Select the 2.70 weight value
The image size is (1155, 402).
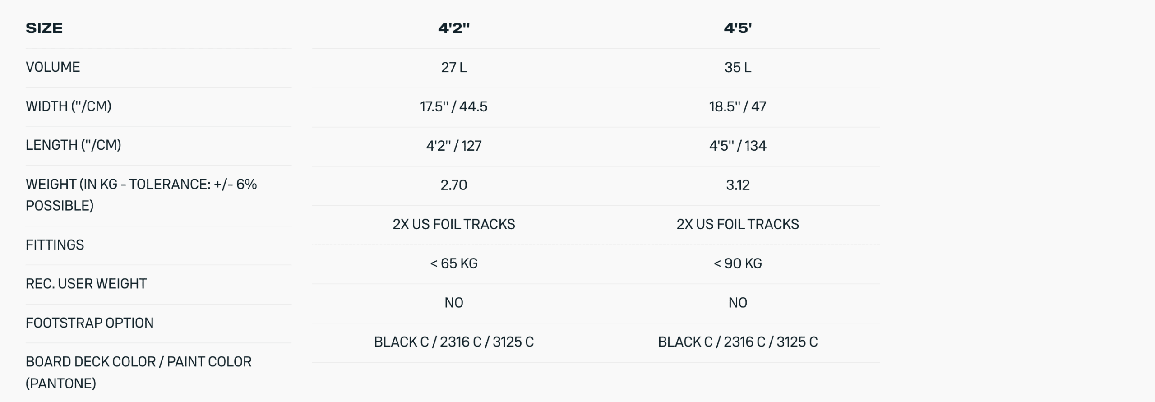click(453, 185)
